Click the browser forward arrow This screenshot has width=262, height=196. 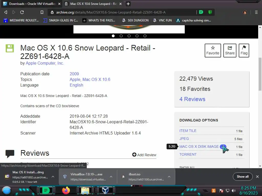tap(14, 12)
